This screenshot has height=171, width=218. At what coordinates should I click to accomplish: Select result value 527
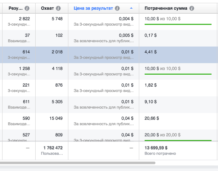(26, 135)
